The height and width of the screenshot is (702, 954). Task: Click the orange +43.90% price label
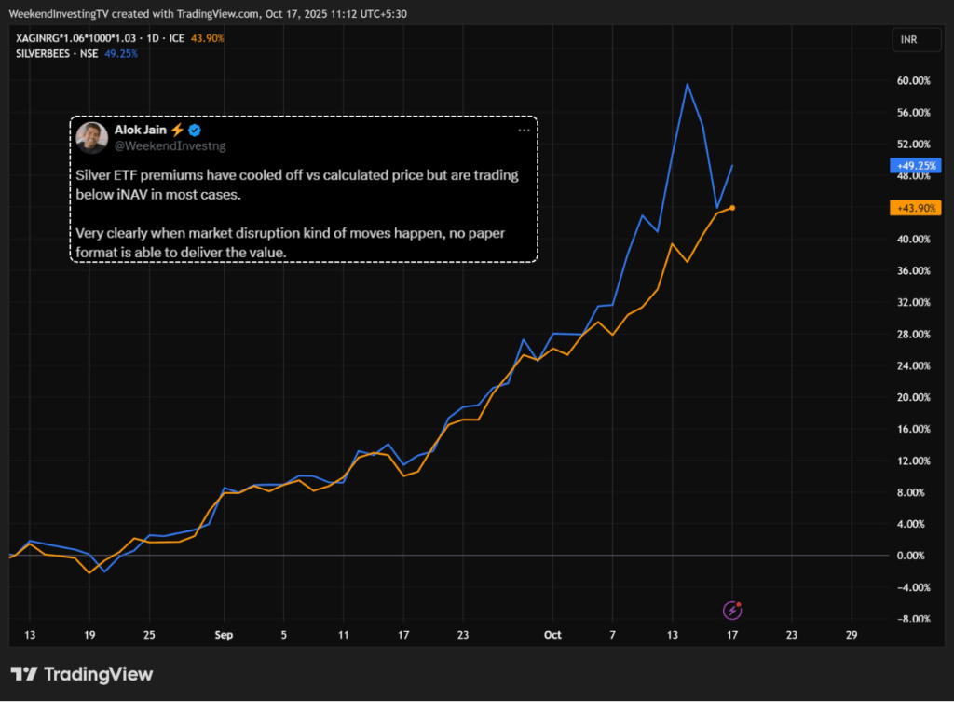pos(916,208)
